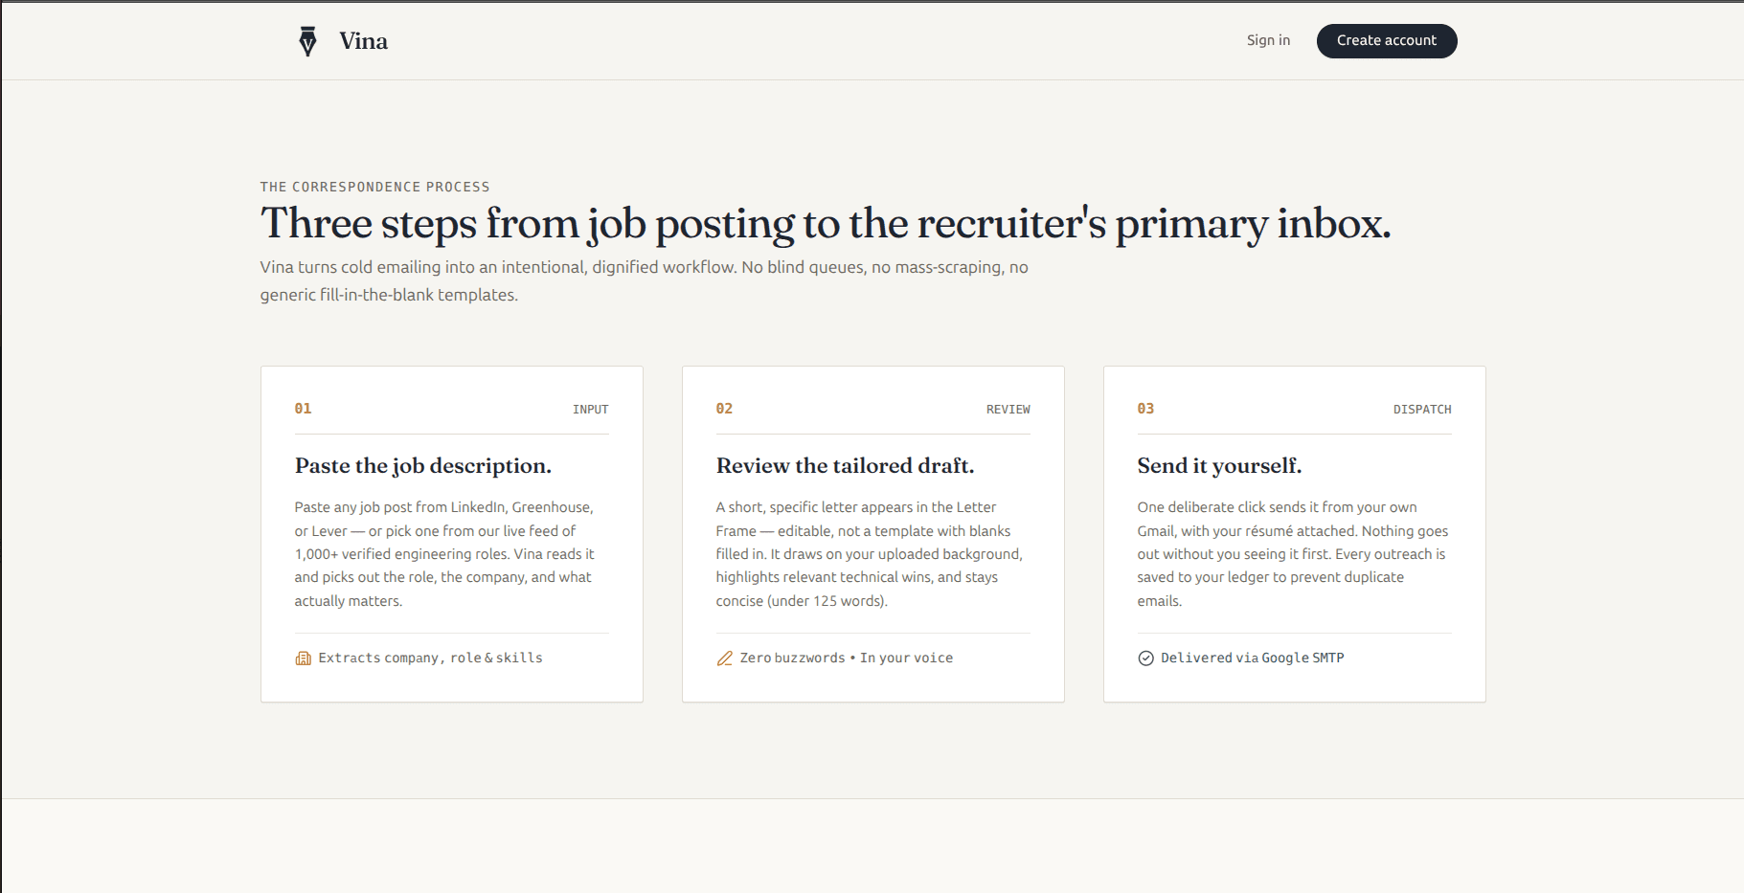Click the Vina pen nib logo icon
Screen dimensions: 1744x893
[x=307, y=41]
